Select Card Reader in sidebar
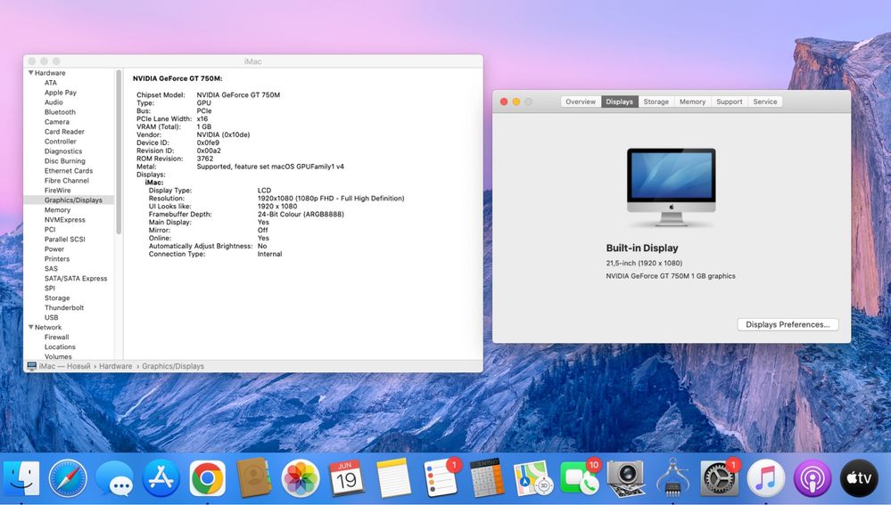This screenshot has height=505, width=891. tap(64, 131)
